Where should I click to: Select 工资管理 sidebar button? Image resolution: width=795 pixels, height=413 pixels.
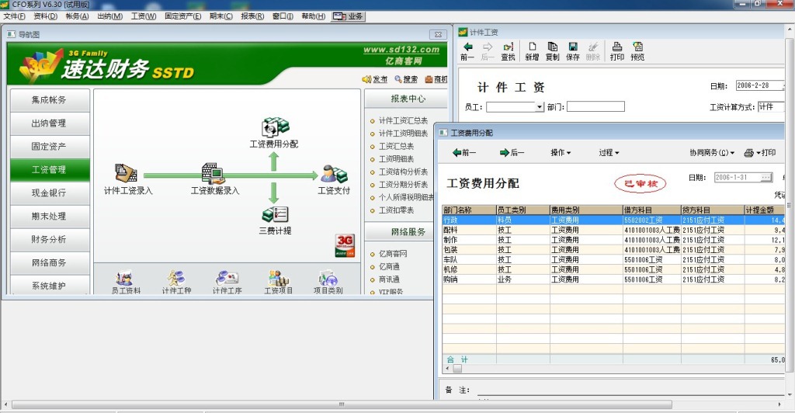pos(50,170)
